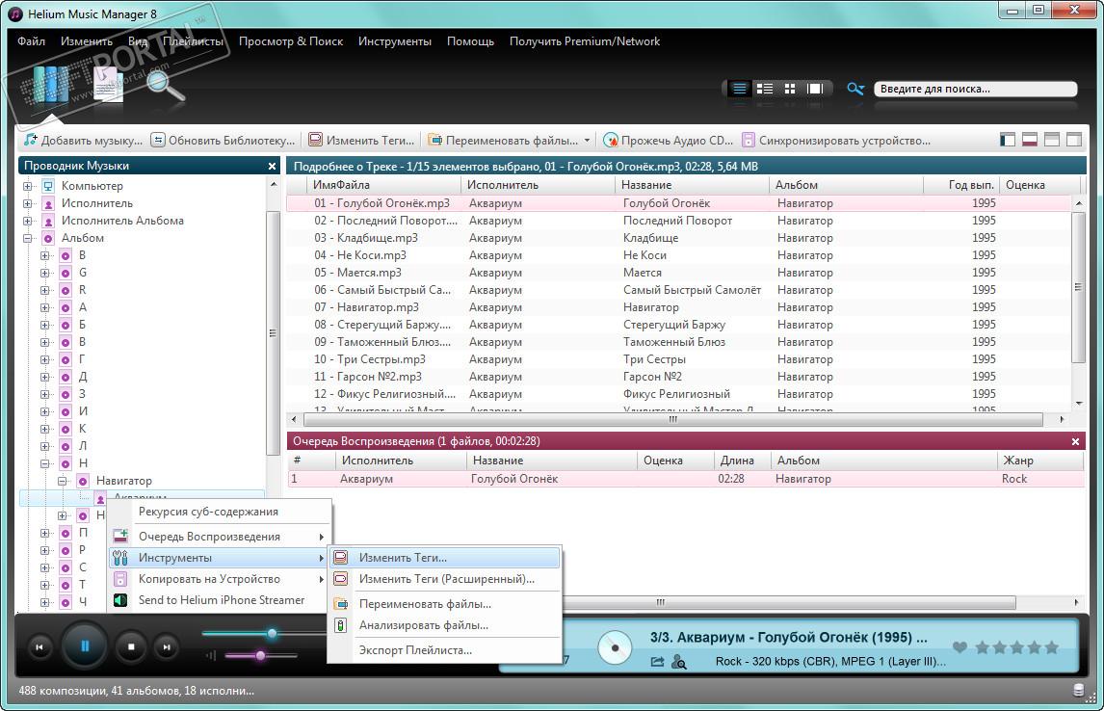Select Экспорт Плейлиста submenu item

click(445, 650)
